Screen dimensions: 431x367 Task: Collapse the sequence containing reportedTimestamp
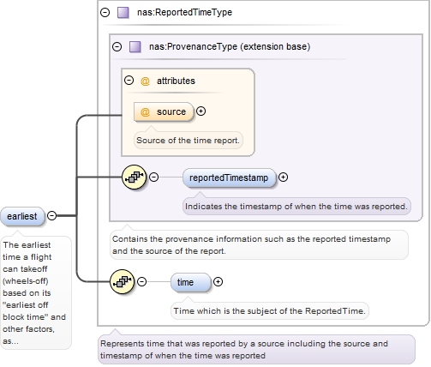tap(154, 177)
